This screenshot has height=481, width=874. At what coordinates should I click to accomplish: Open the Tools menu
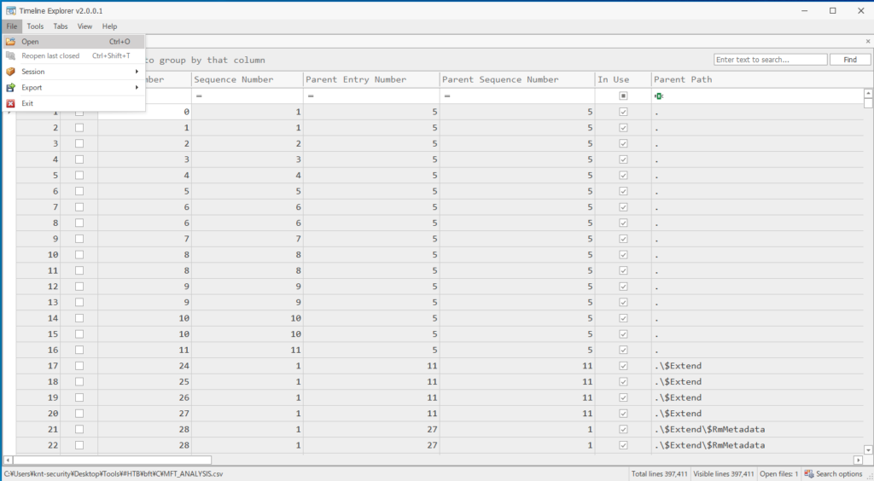point(35,26)
